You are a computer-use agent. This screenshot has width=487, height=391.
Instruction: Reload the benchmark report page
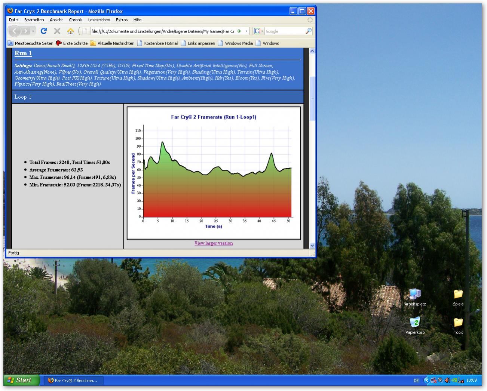pos(44,31)
